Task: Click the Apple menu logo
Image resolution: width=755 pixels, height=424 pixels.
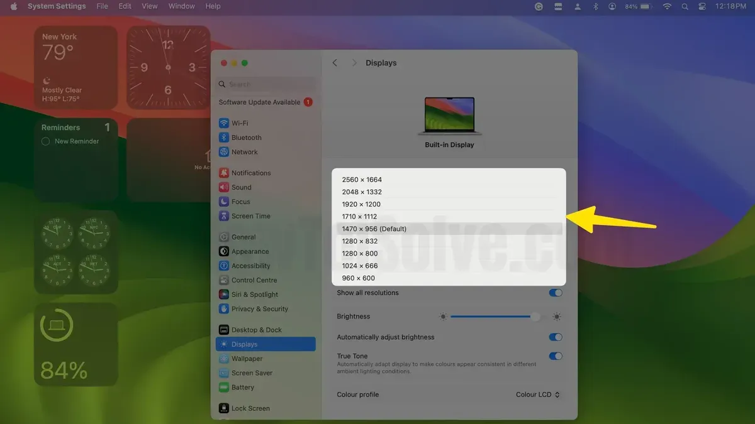Action: (14, 6)
